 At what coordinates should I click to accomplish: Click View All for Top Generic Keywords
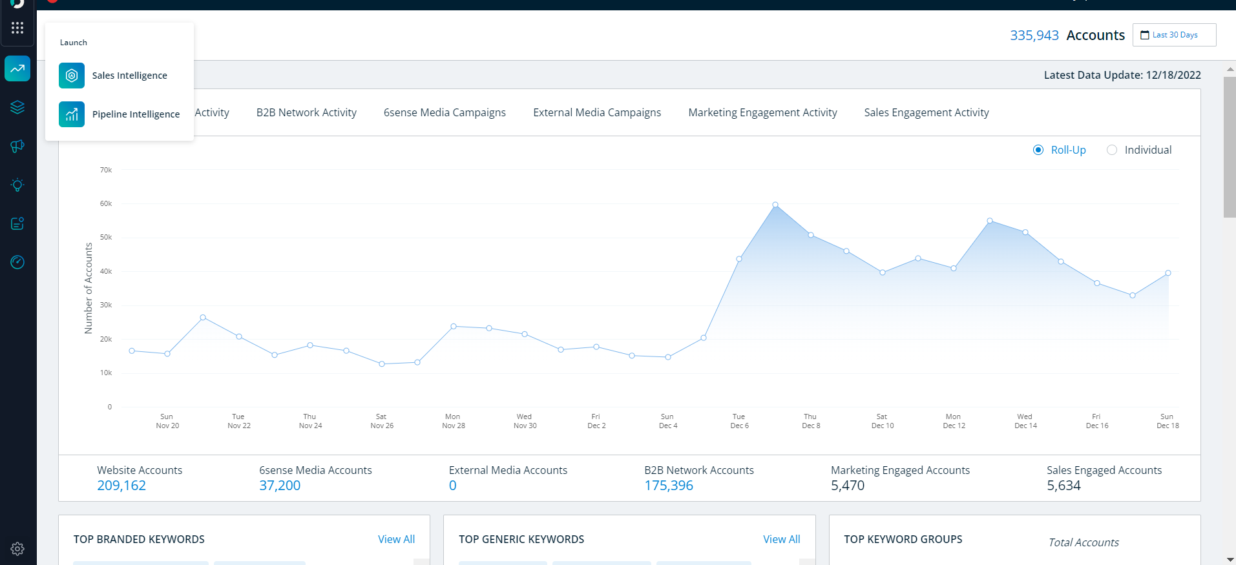coord(781,539)
